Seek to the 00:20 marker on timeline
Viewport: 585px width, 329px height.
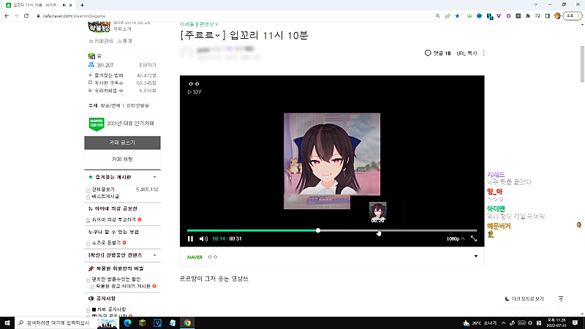pos(378,231)
